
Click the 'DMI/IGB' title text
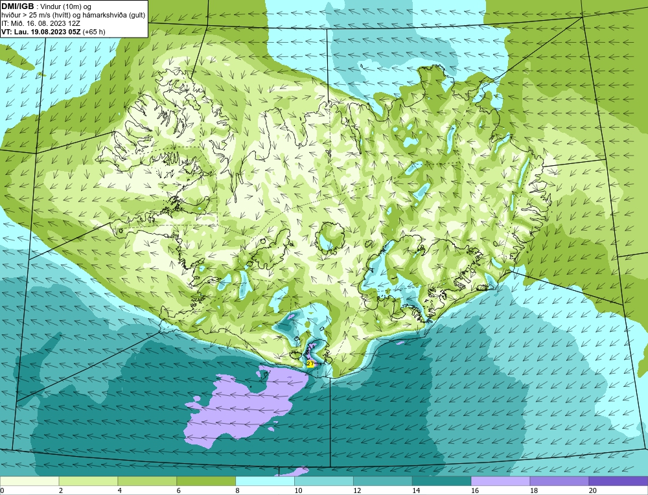[x=17, y=6]
